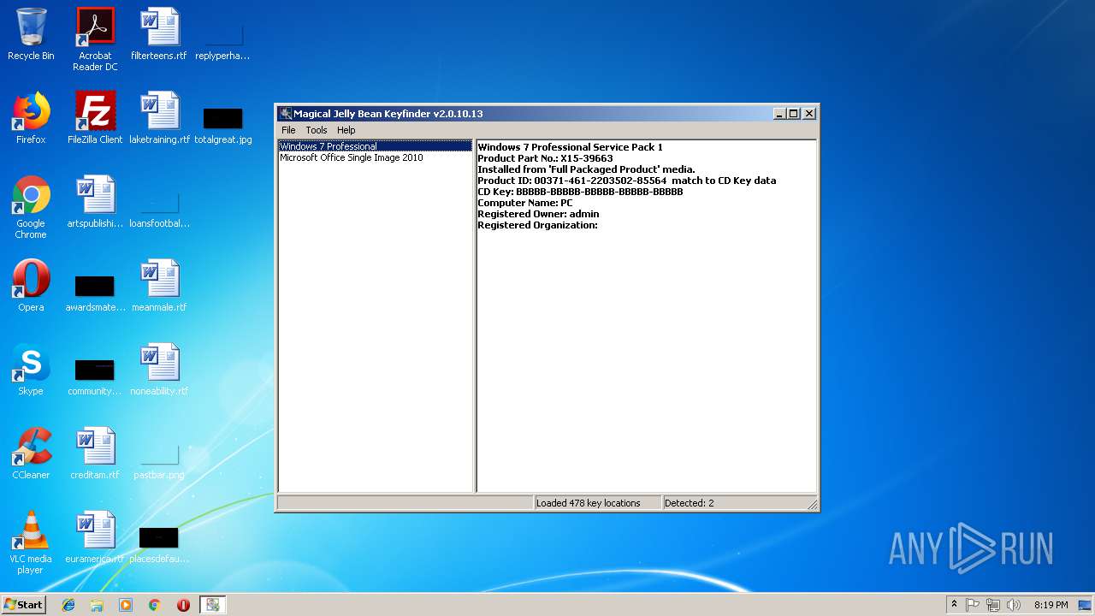Click 'Windows 7 Professional Service Pack 1' heading

click(570, 147)
